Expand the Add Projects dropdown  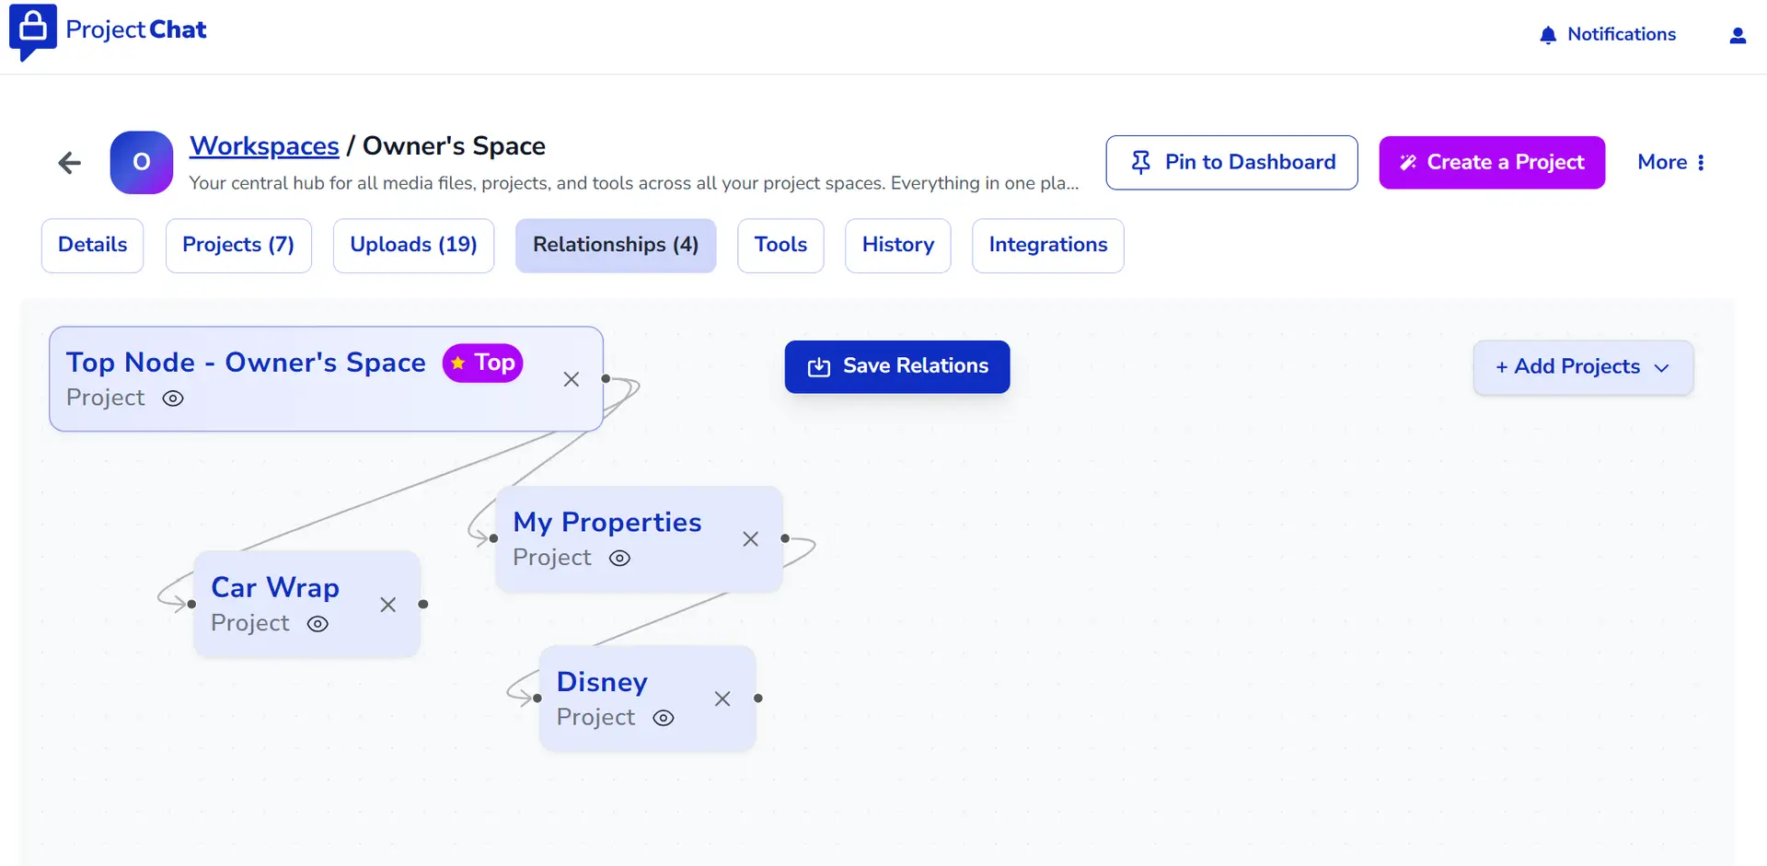click(1582, 367)
